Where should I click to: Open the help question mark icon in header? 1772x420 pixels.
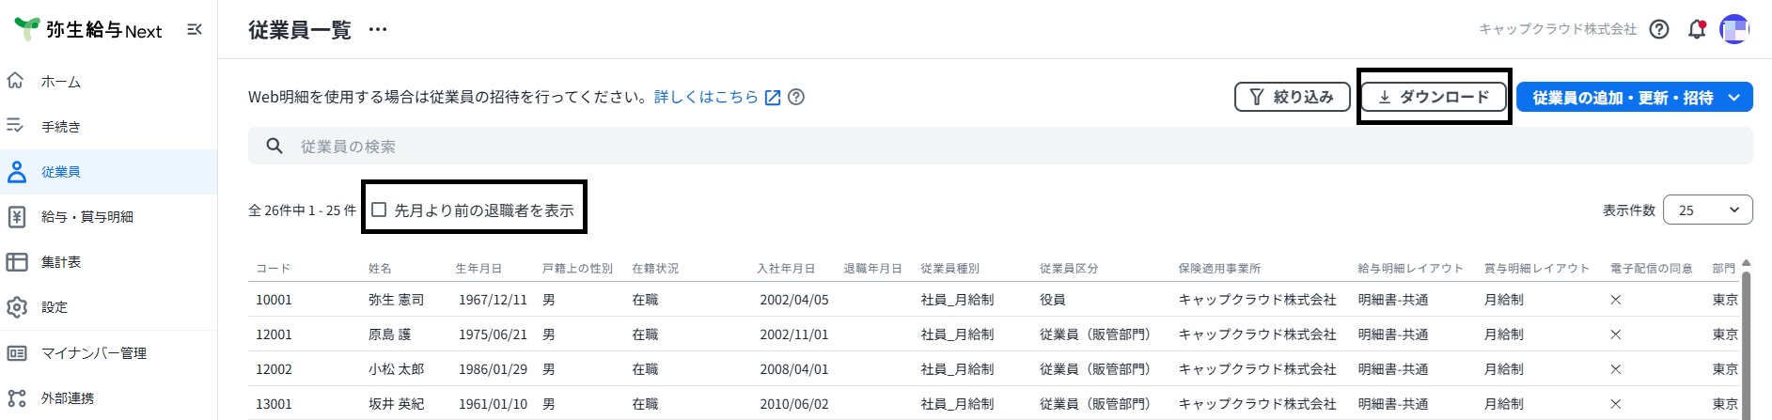pos(1660,29)
